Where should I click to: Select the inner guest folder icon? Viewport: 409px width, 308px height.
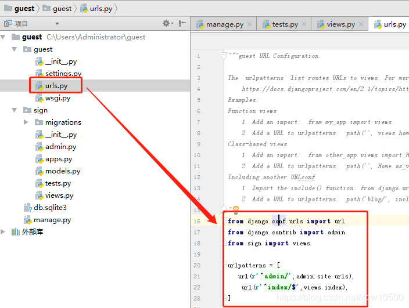(27, 49)
